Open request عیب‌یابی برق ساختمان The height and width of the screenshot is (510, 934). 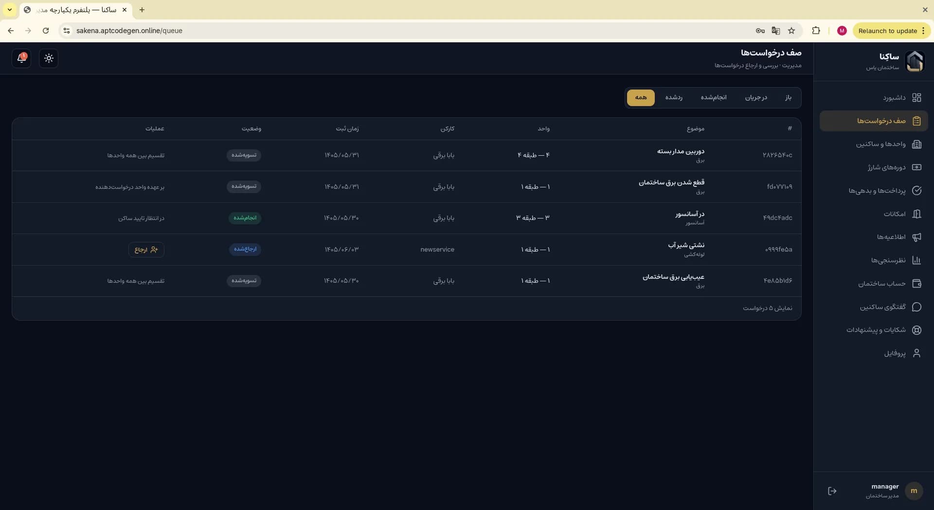pos(673,277)
